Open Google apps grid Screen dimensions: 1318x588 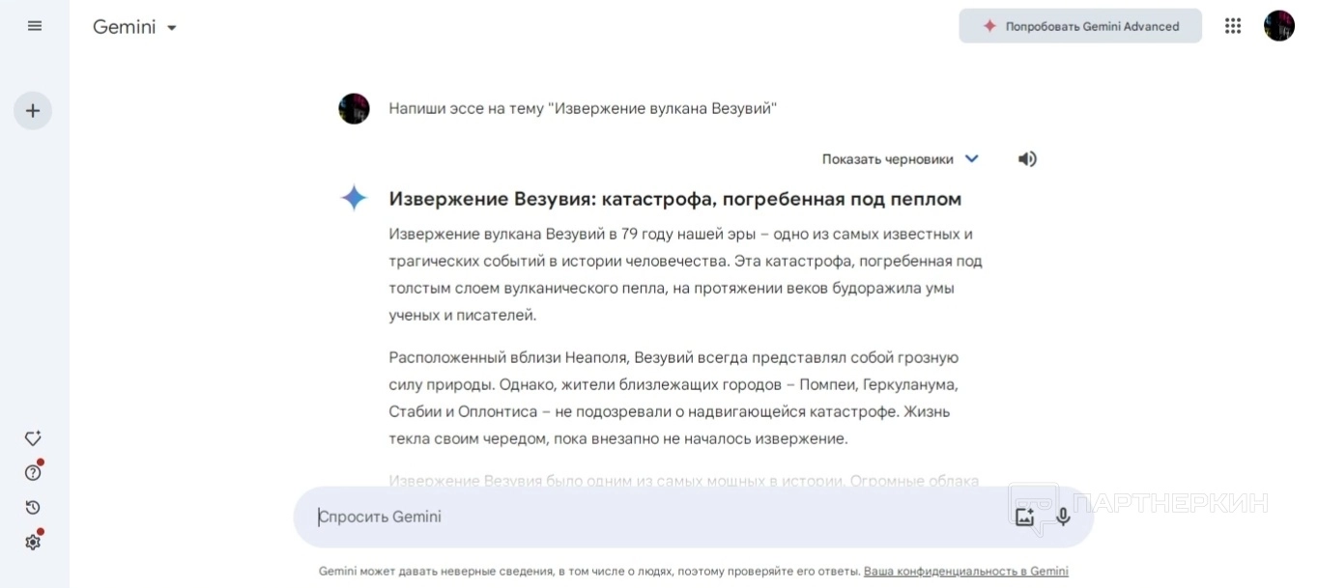pyautogui.click(x=1233, y=26)
